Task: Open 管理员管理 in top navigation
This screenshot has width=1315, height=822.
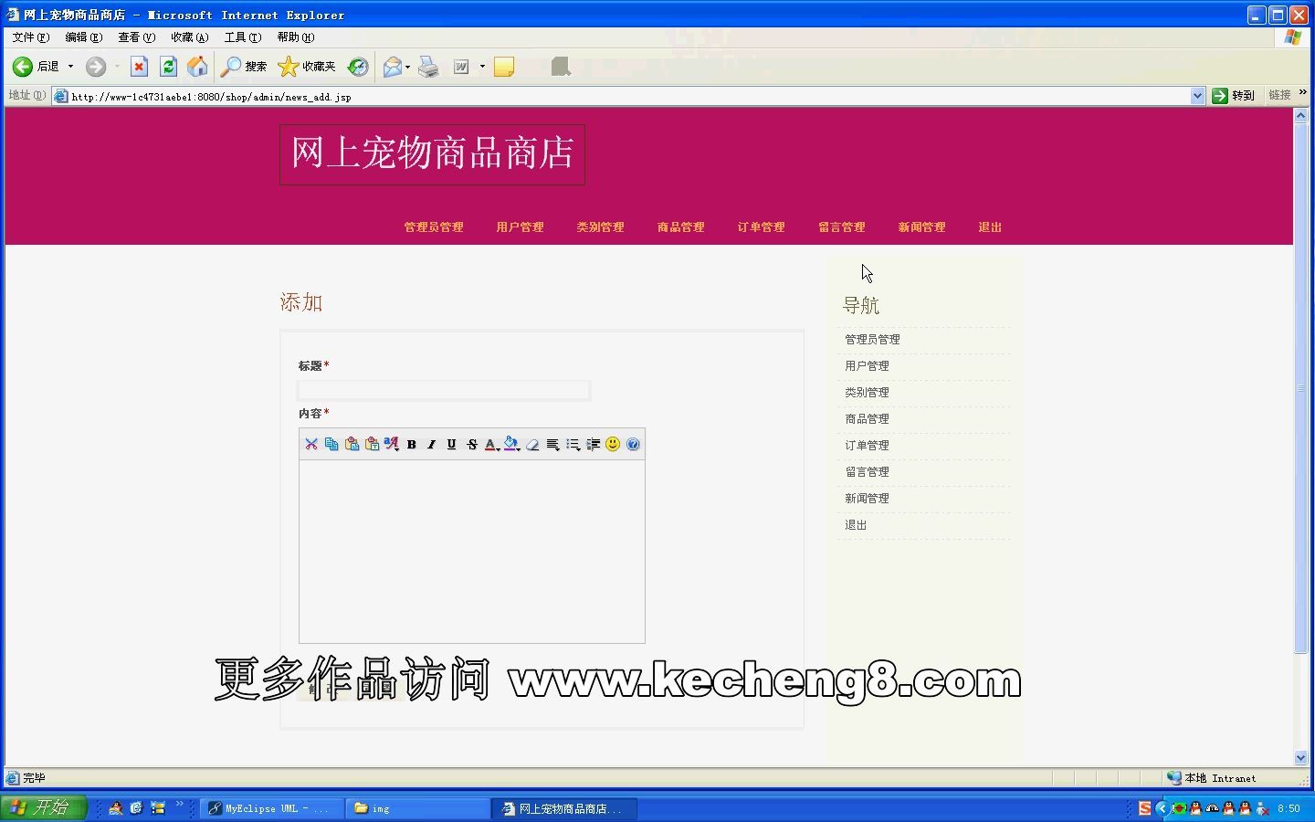Action: [434, 227]
